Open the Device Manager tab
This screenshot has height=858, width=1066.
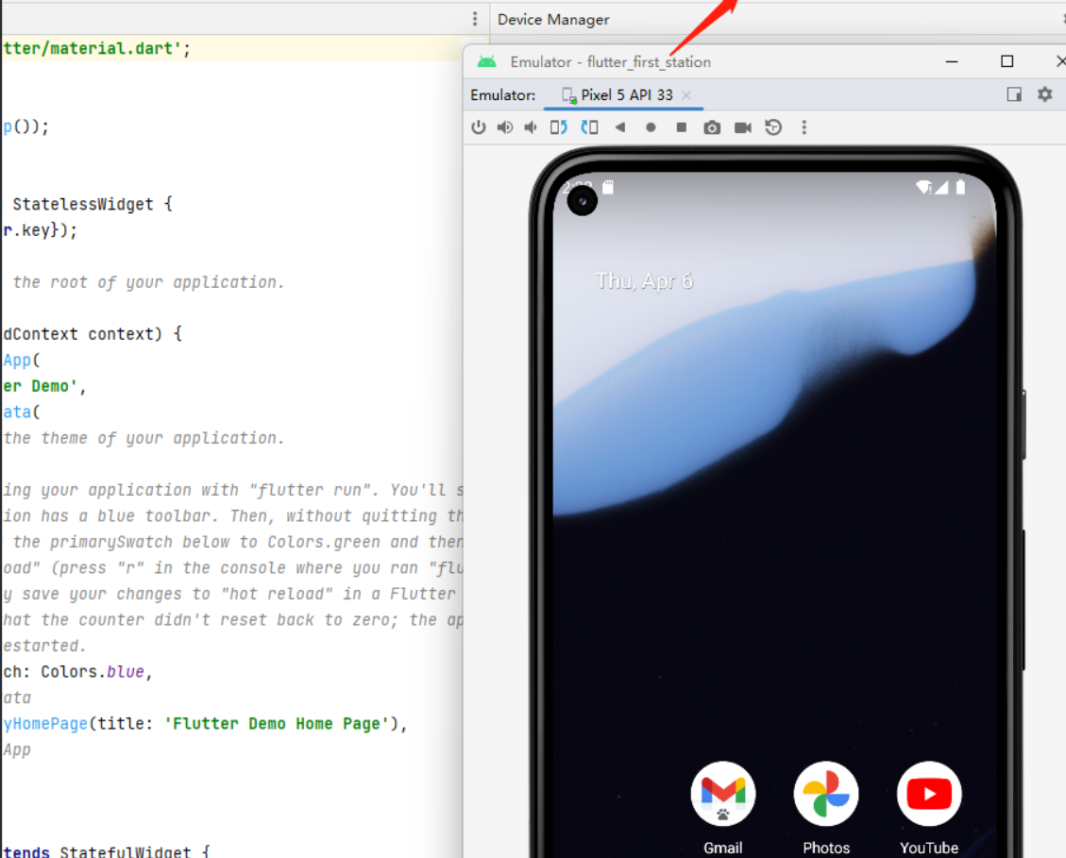[x=553, y=20]
